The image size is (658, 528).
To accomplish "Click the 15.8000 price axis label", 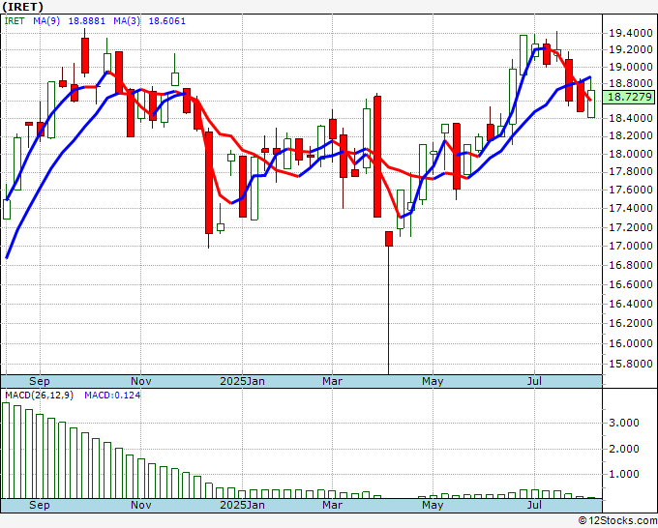I will coord(631,364).
